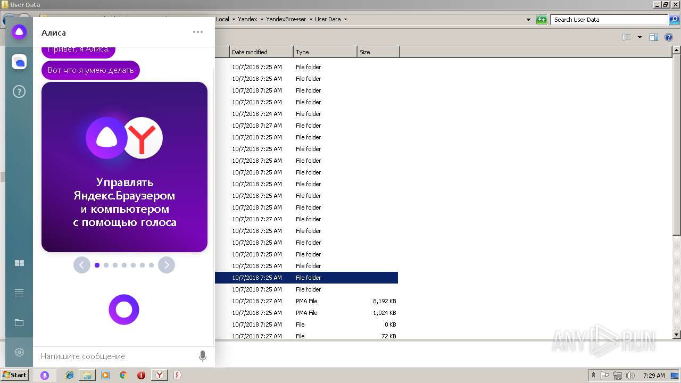The width and height of the screenshot is (681, 383).
Task: Open the Alice assistant home icon
Action: point(19,32)
